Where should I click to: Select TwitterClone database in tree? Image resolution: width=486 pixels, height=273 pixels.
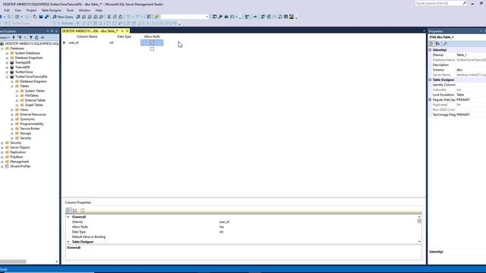(24, 72)
